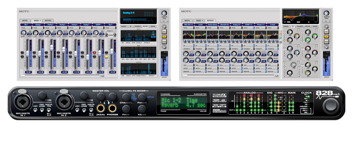Click Monitor Level knob in right window
352x163 pixels.
(326, 13)
